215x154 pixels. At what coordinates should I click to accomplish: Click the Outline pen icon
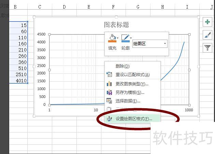pos(125,38)
